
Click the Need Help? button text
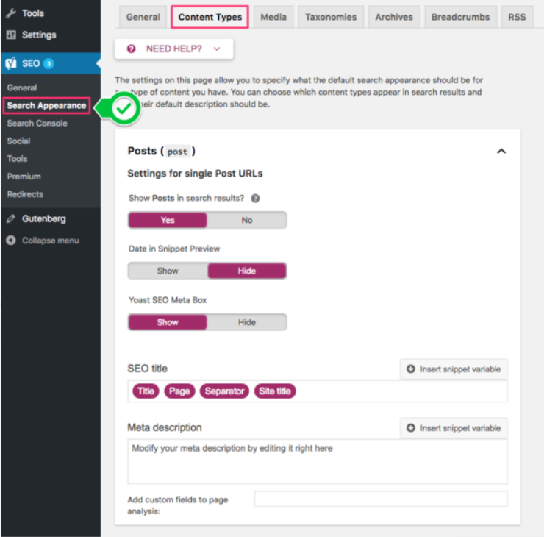pyautogui.click(x=173, y=49)
